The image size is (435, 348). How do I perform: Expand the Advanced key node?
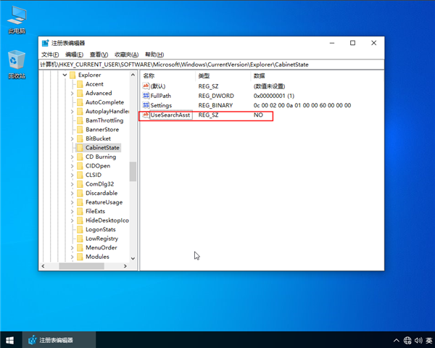[72, 94]
